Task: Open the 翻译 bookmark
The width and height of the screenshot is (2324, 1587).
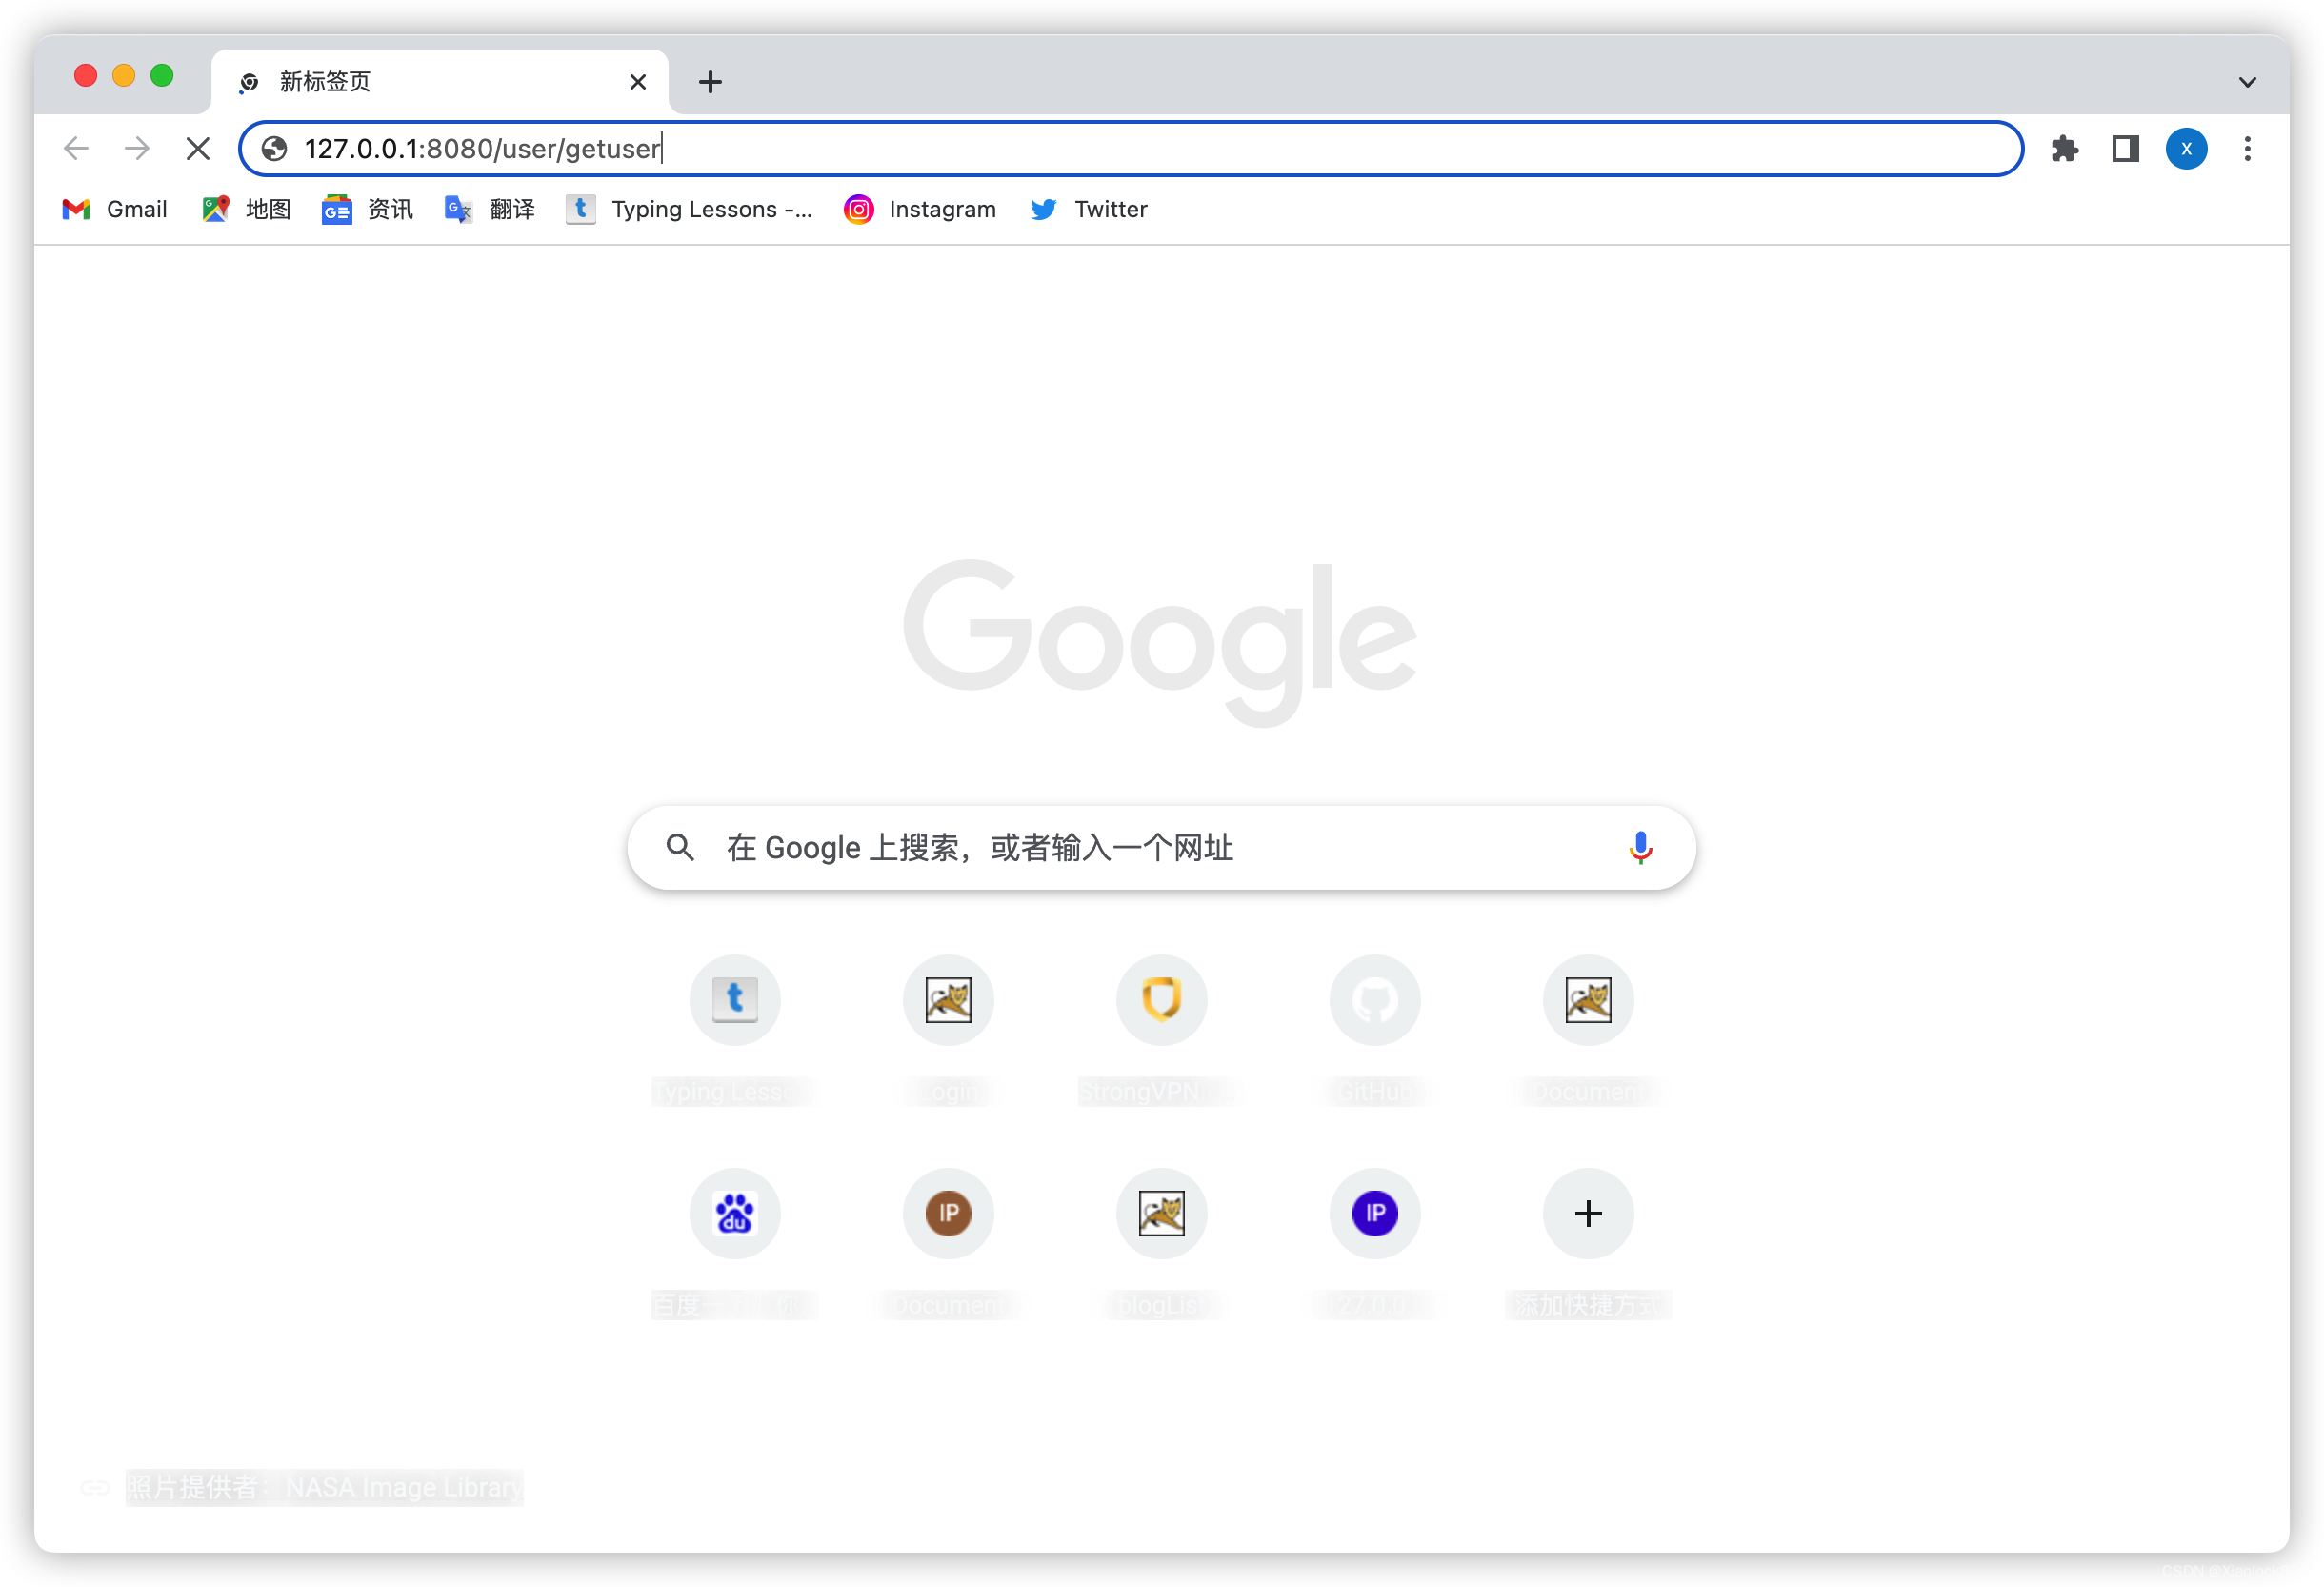Action: pyautogui.click(x=489, y=209)
